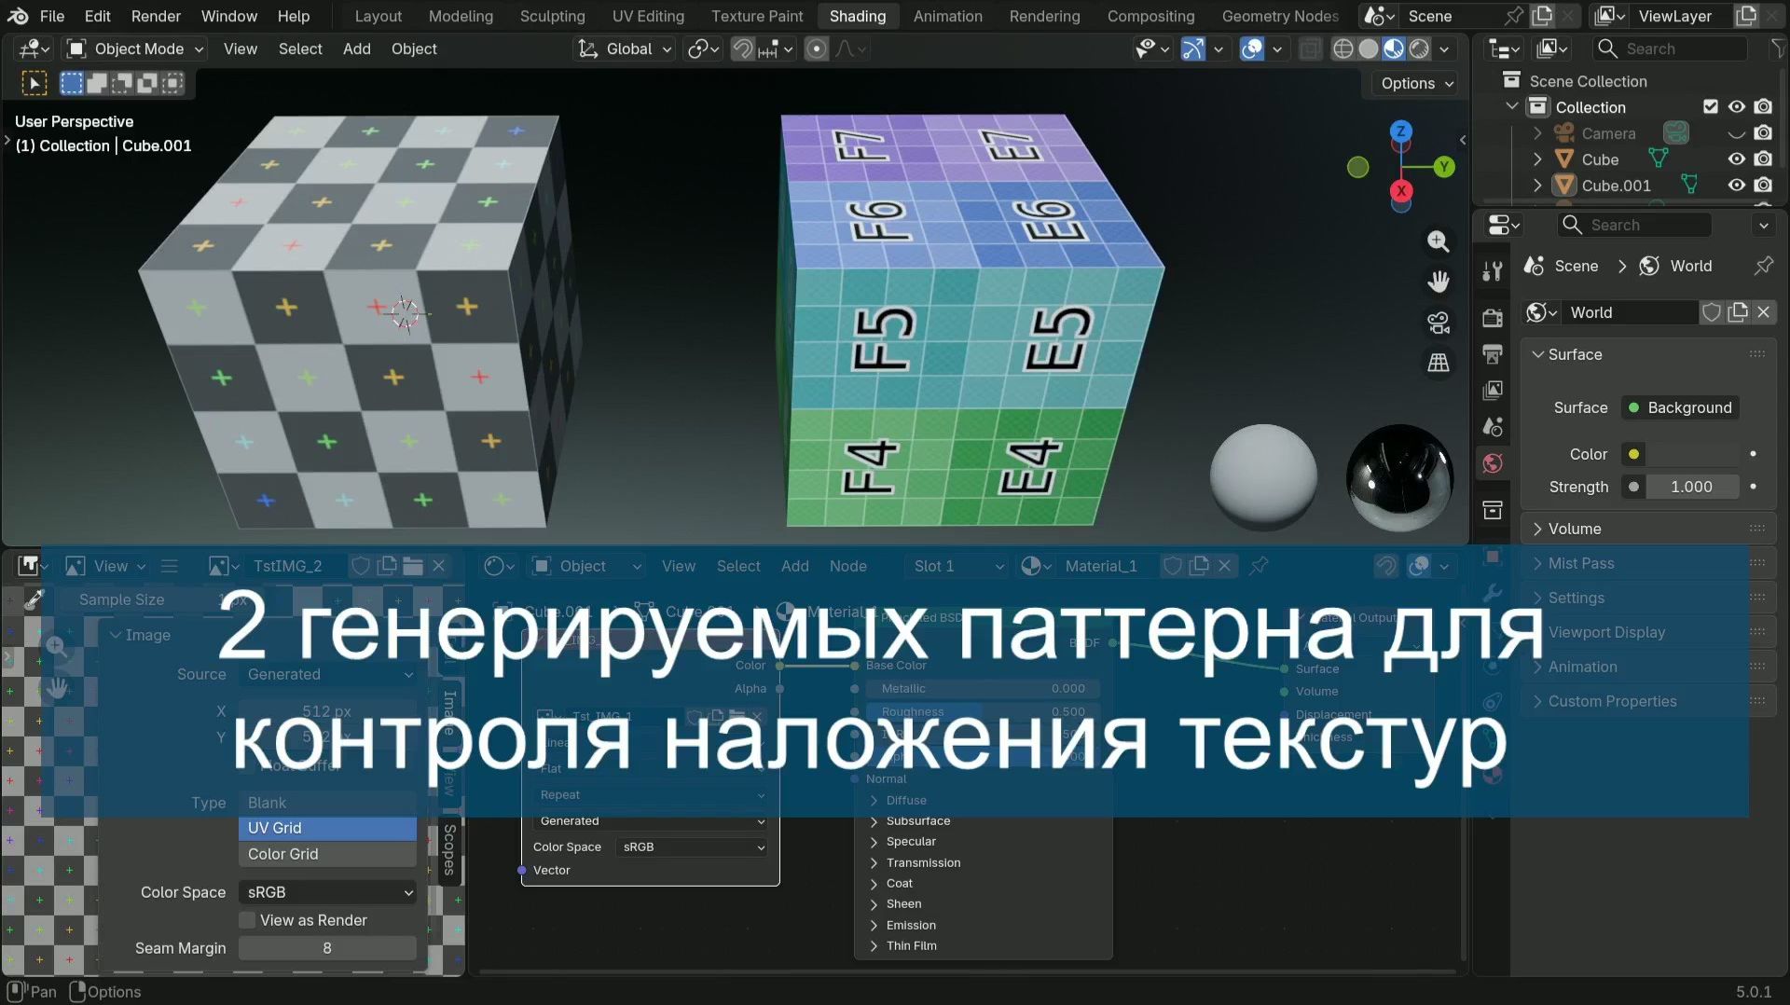Expand the Volume section in World properties
Viewport: 1790px width, 1005px height.
(x=1575, y=529)
